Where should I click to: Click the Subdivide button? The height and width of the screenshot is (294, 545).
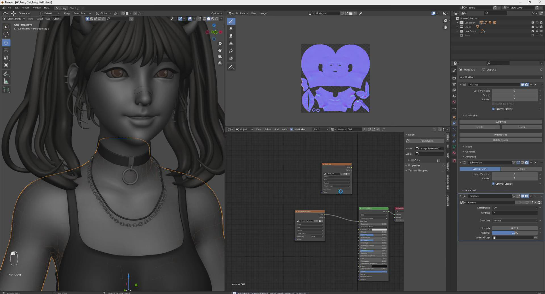pyautogui.click(x=501, y=122)
